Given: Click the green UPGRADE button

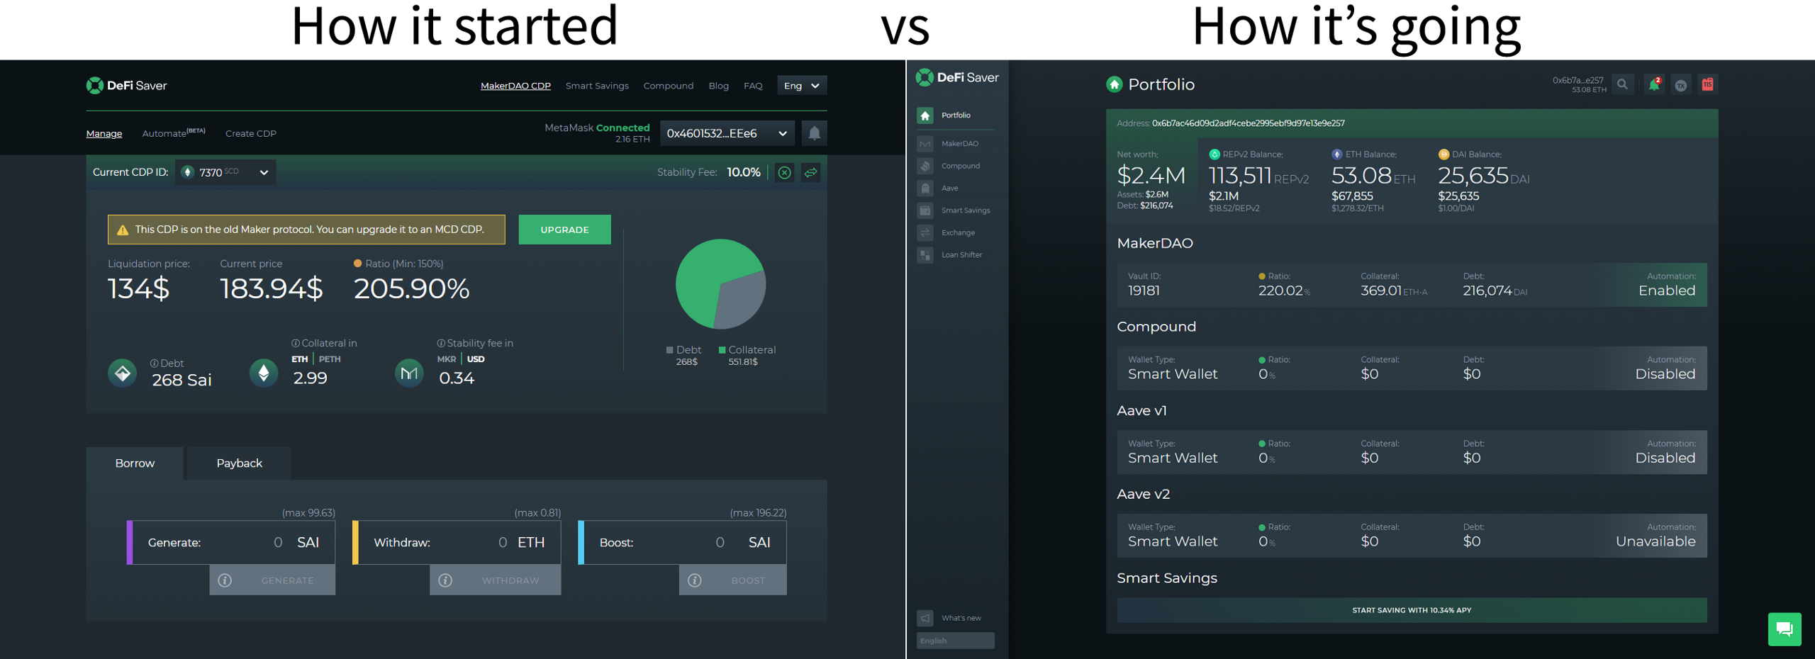Looking at the screenshot, I should [564, 230].
